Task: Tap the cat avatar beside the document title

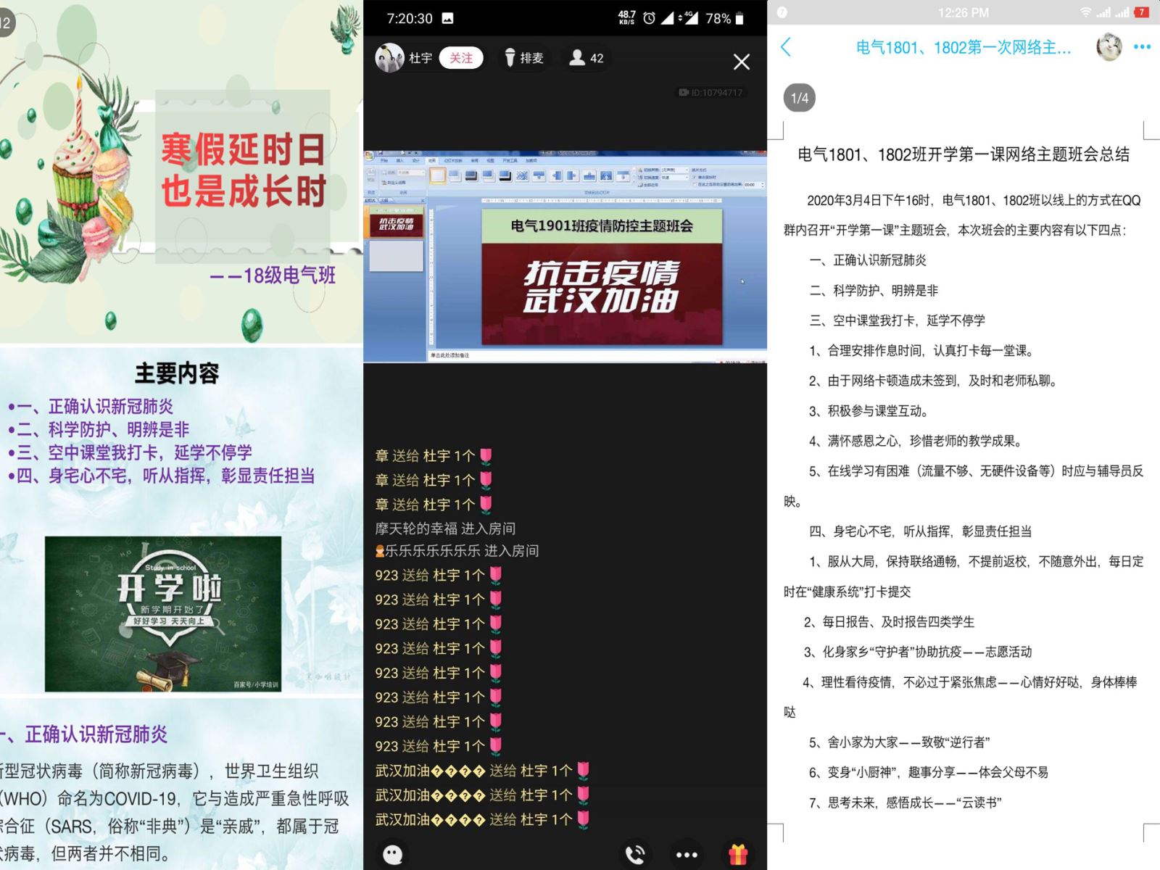Action: (x=1109, y=47)
